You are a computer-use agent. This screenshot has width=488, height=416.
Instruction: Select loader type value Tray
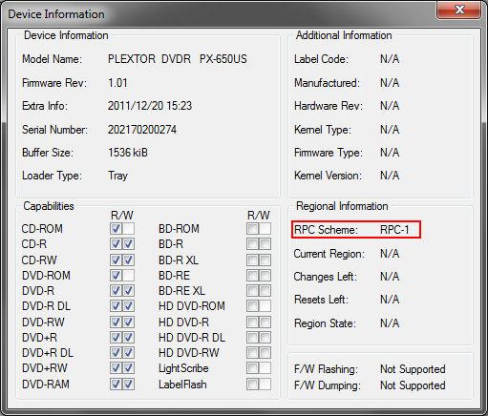117,176
